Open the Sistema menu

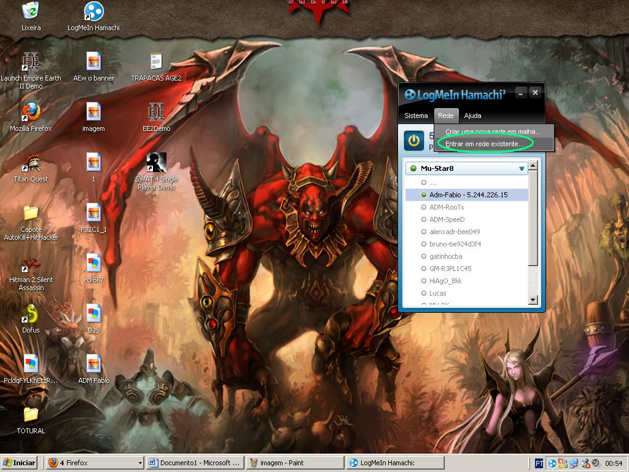(416, 116)
